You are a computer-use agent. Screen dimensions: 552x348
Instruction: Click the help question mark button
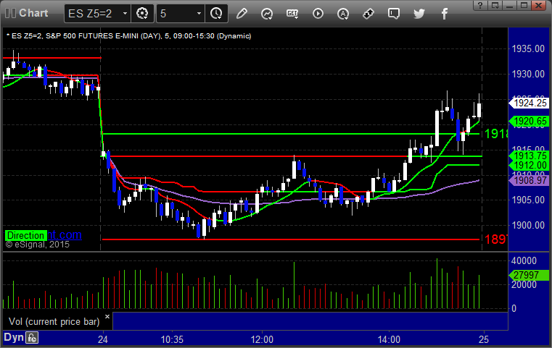coord(480,5)
